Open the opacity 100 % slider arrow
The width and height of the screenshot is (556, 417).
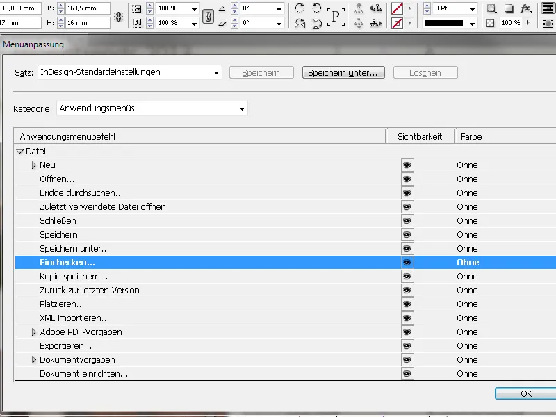[528, 23]
